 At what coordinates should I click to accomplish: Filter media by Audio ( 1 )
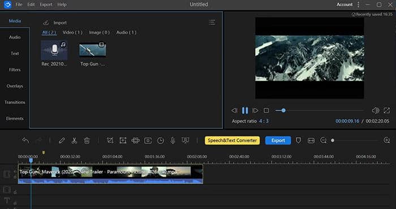pyautogui.click(x=126, y=33)
